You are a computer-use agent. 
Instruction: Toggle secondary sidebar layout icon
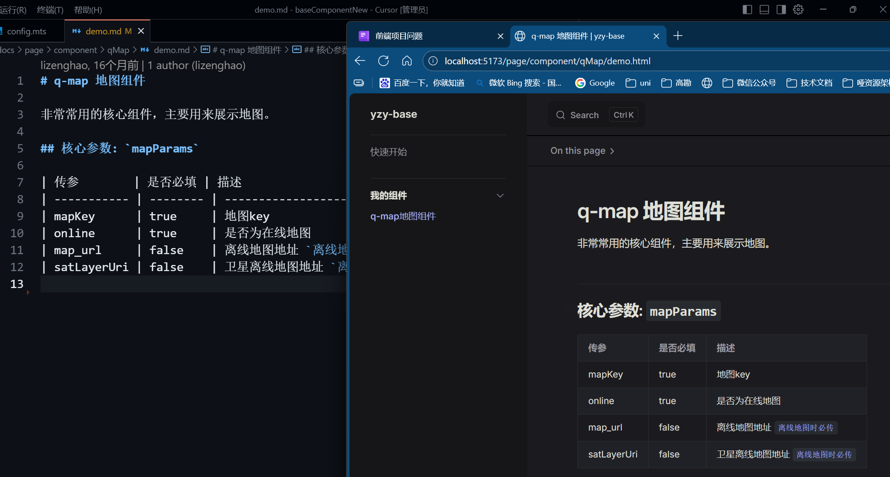781,10
